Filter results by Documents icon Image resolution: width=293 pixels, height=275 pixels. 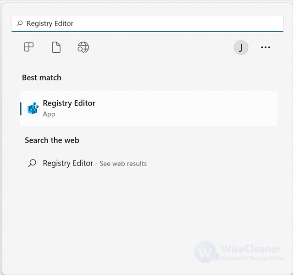[x=56, y=47]
